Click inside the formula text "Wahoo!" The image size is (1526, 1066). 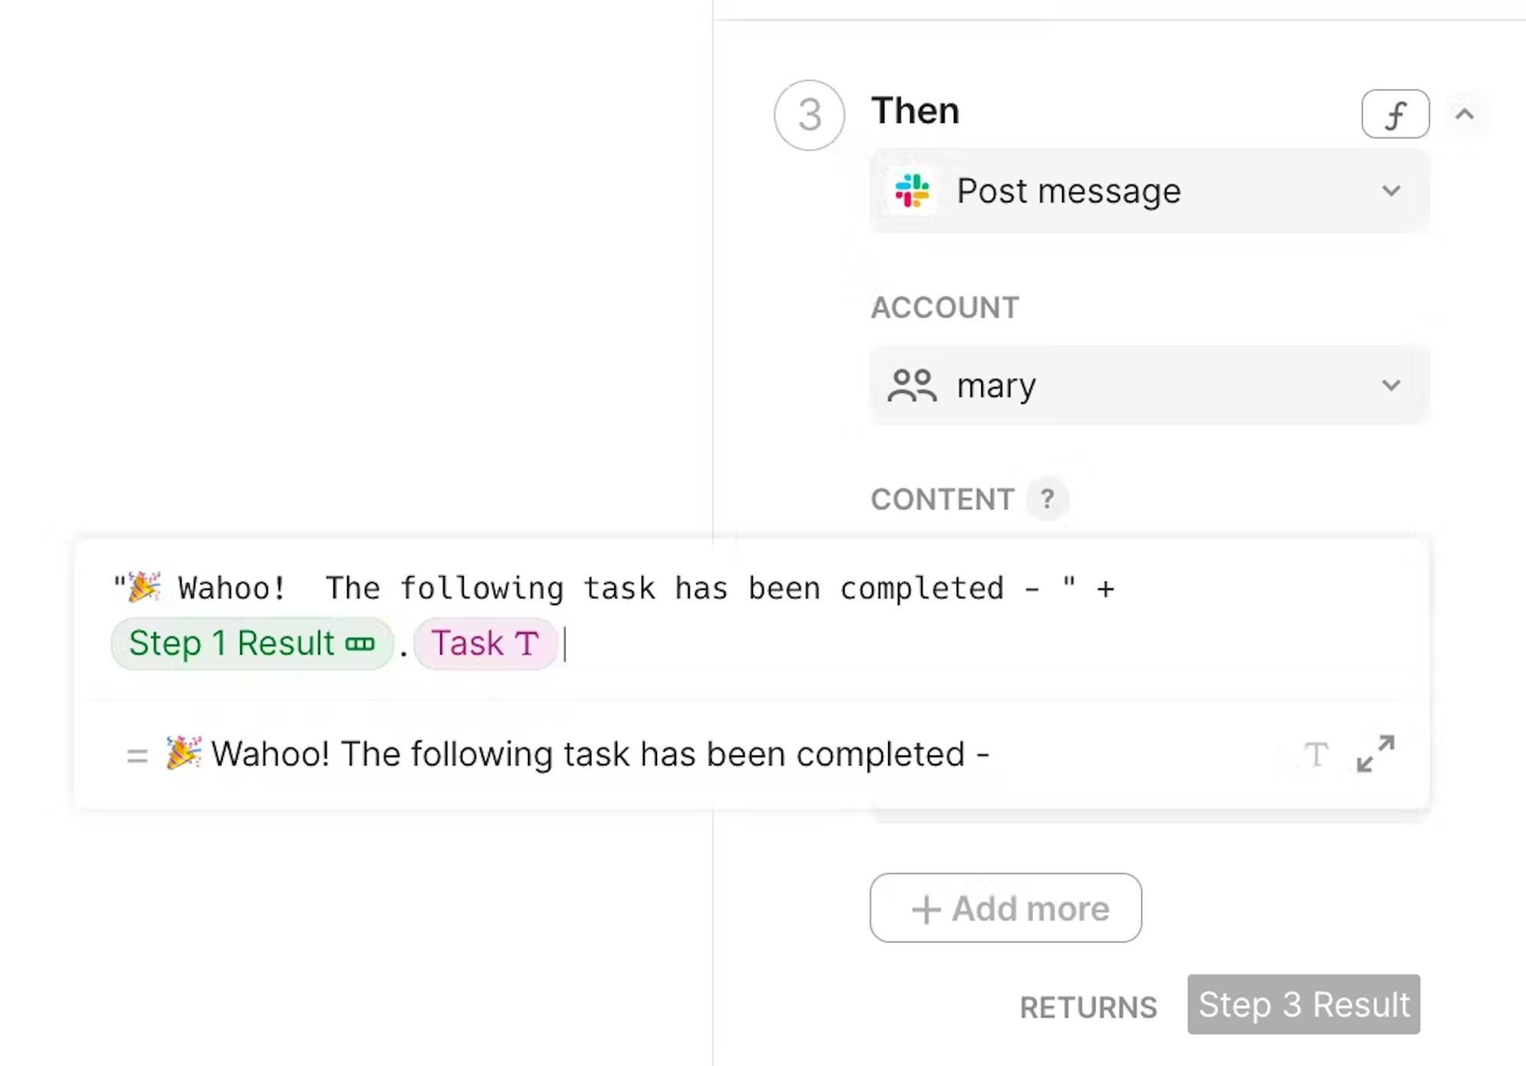pyautogui.click(x=231, y=588)
